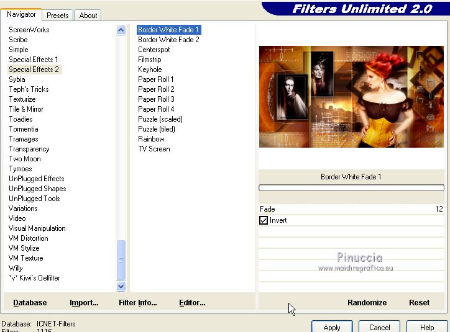Select Scribe category

[18, 40]
